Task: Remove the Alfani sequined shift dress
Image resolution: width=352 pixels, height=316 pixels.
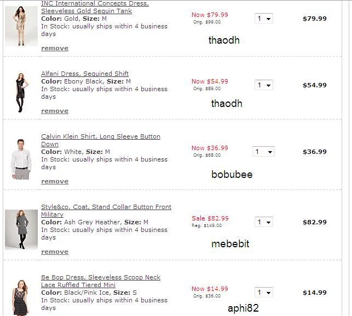Action: point(55,111)
